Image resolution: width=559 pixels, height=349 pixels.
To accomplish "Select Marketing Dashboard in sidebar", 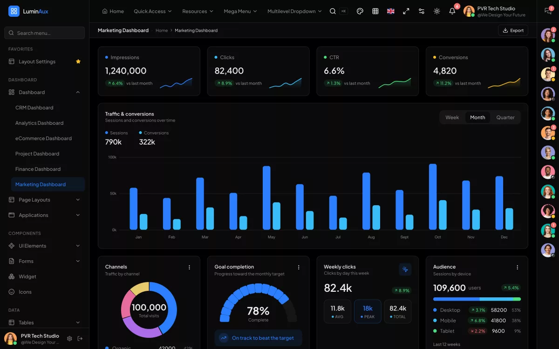I will [48, 184].
